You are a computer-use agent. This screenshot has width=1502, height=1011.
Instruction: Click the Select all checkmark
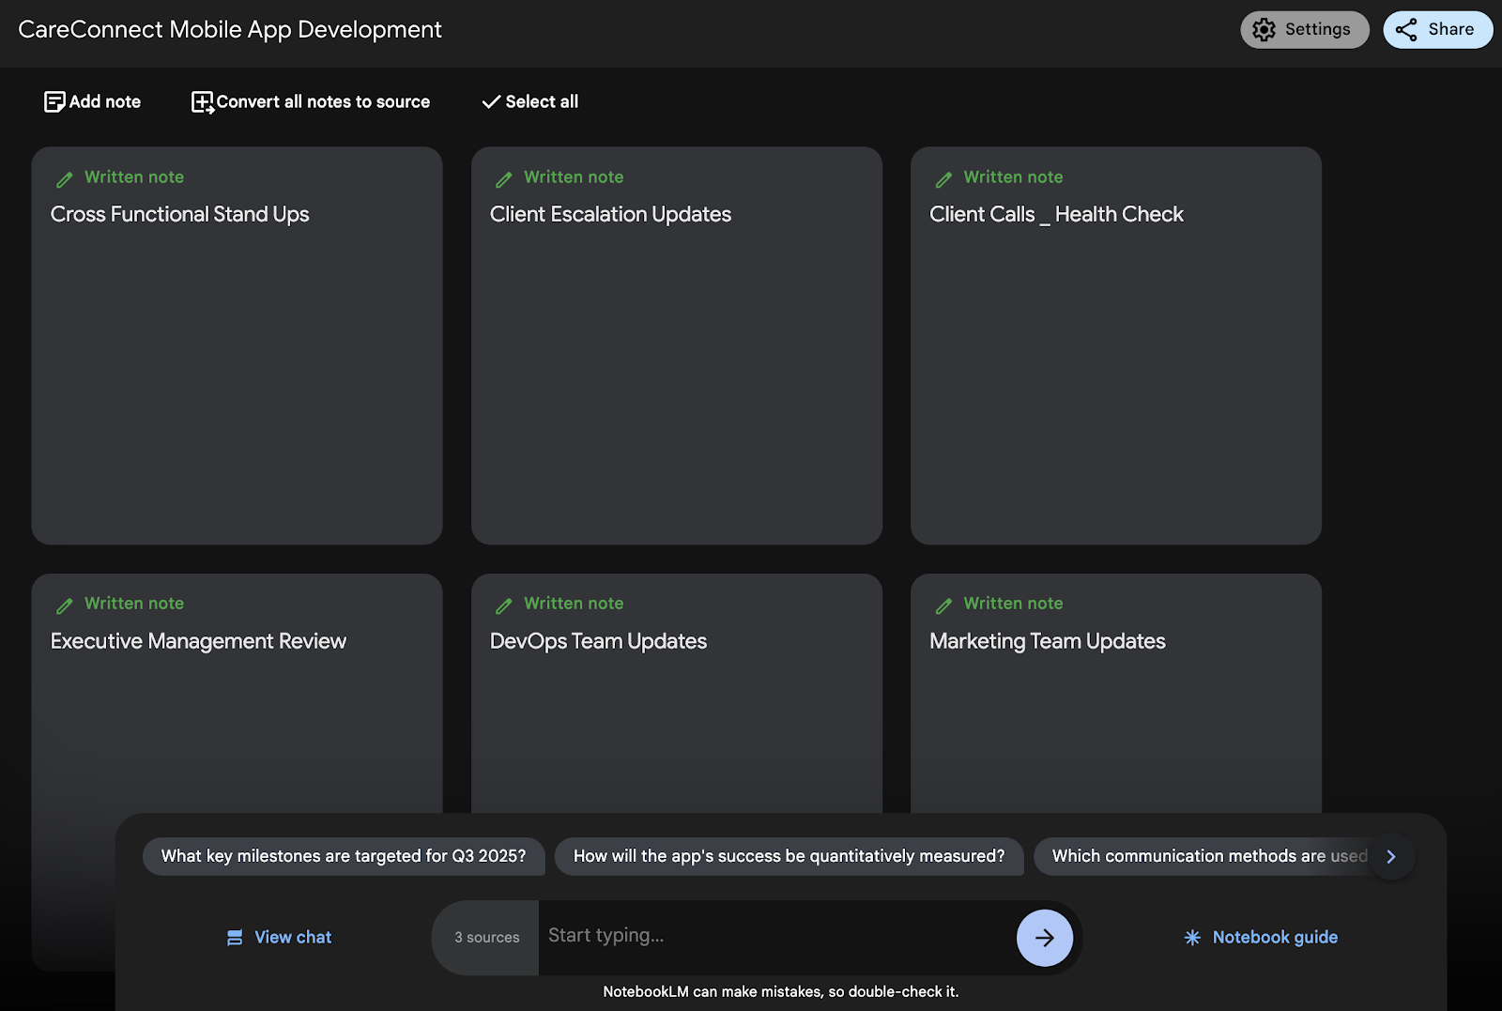491,102
